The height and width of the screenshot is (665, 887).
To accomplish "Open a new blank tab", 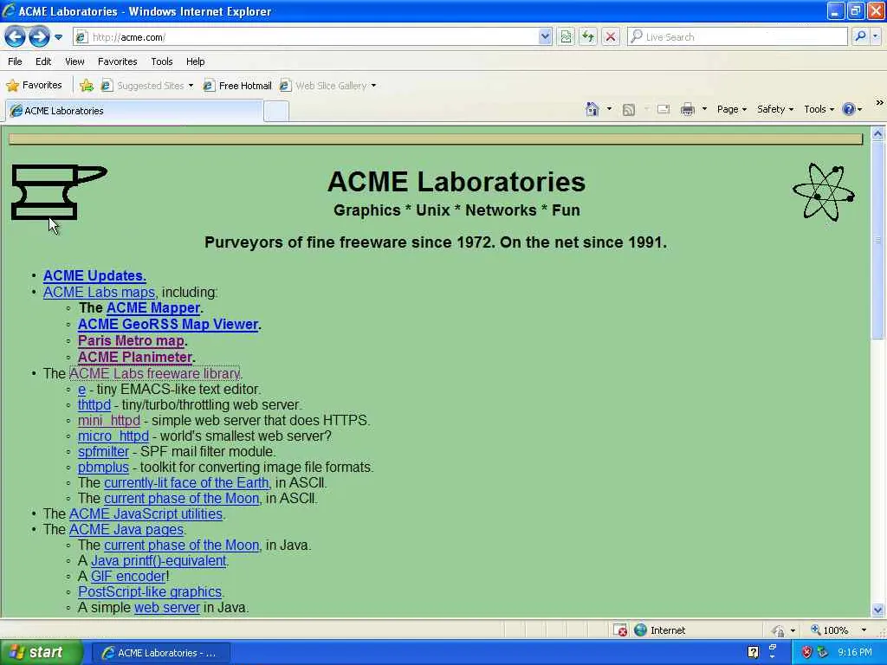I will pyautogui.click(x=276, y=112).
